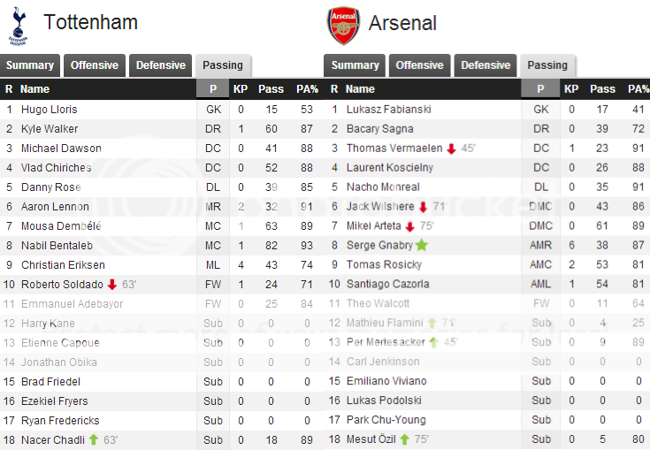The height and width of the screenshot is (450, 650).
Task: Click Roberto Soldado's red substituted-off arrow
Action: pyautogui.click(x=112, y=285)
